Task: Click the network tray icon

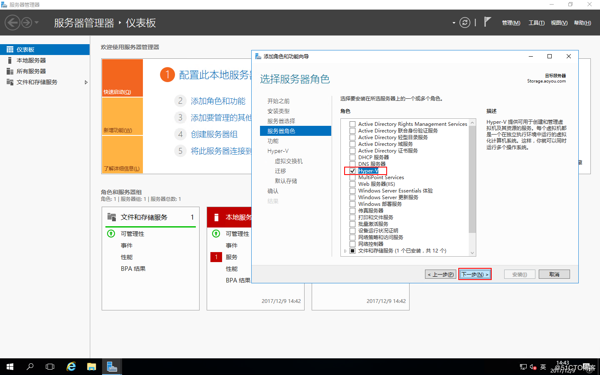Action: coord(523,367)
